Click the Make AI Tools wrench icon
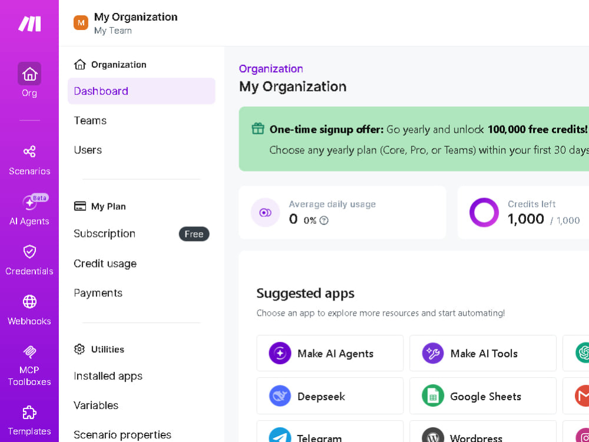This screenshot has width=589, height=442. tap(433, 353)
